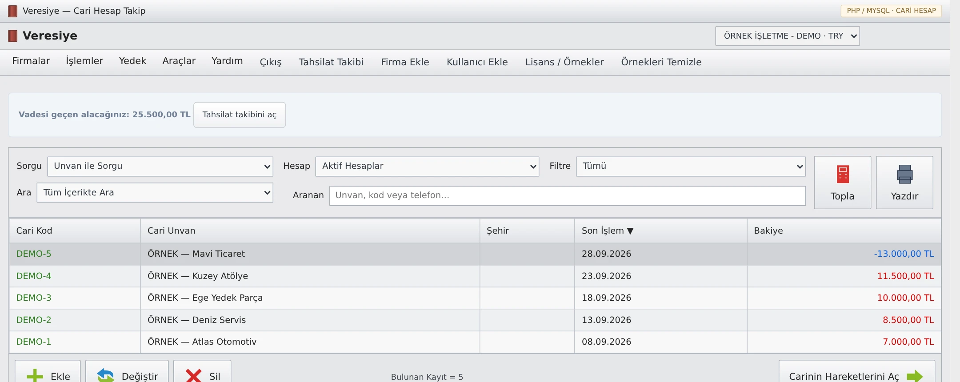Open the Filtre 'Tümü' dropdown
This screenshot has width=960, height=382.
[691, 166]
